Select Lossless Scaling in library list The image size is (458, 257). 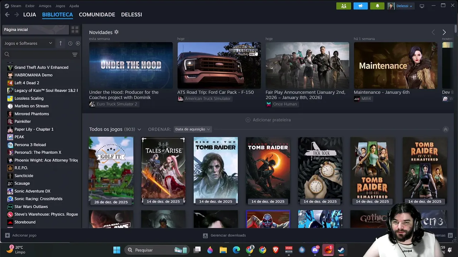[29, 98]
